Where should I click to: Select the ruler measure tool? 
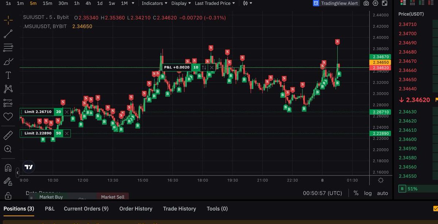pyautogui.click(x=7, y=135)
